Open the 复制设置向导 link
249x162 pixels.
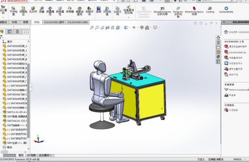(x=233, y=69)
